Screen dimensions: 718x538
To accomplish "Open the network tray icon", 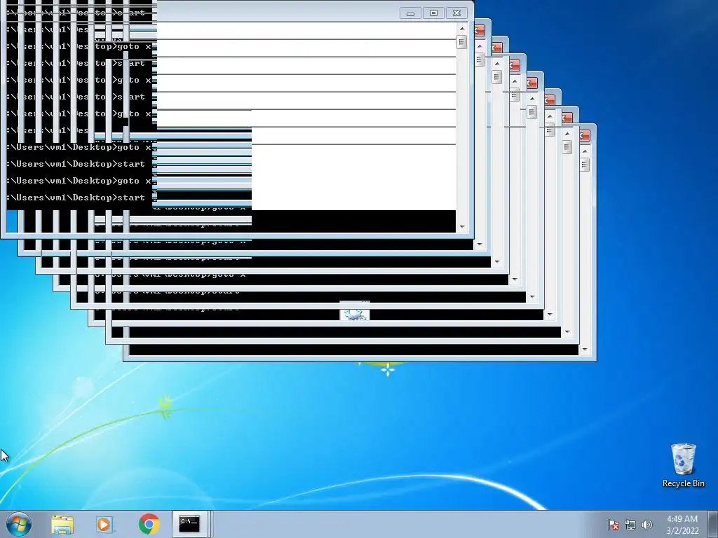I will 630,525.
